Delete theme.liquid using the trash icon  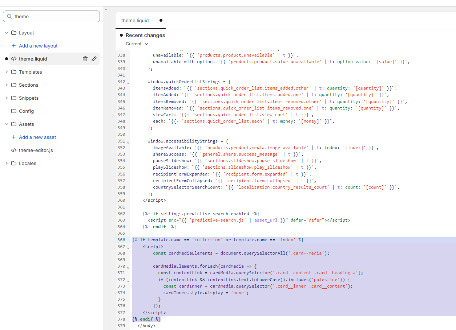pos(85,59)
